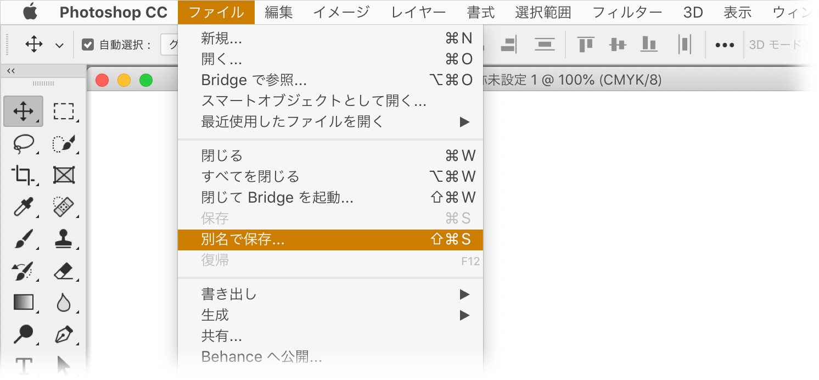Toggle the 自動選択 checkbox

88,45
